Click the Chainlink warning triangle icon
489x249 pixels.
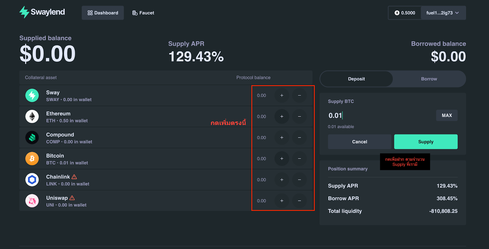pyautogui.click(x=74, y=177)
